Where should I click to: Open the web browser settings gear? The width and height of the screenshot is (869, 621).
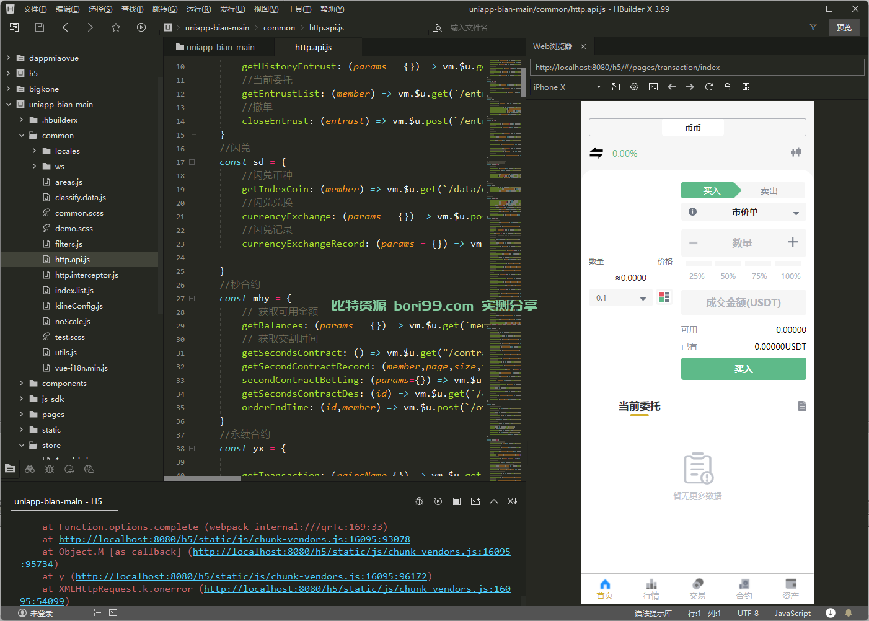(x=634, y=87)
